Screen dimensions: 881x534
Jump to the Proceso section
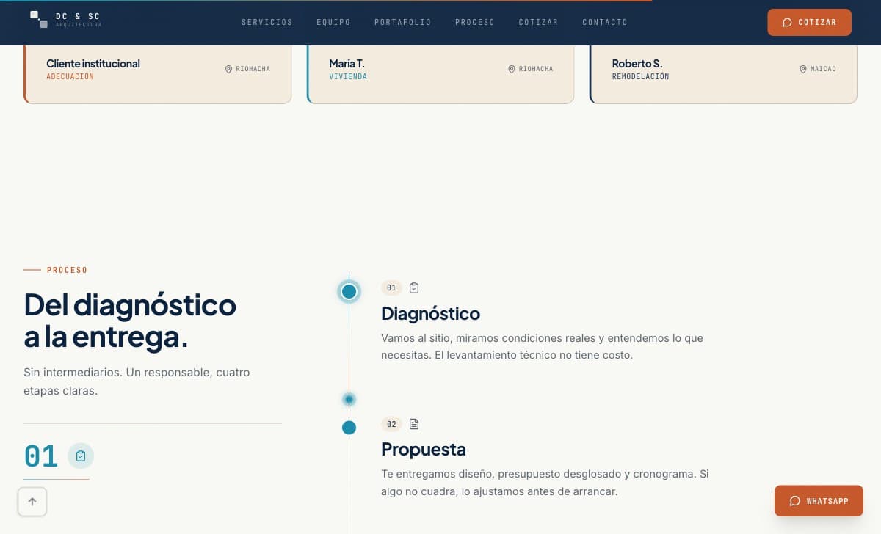(474, 22)
